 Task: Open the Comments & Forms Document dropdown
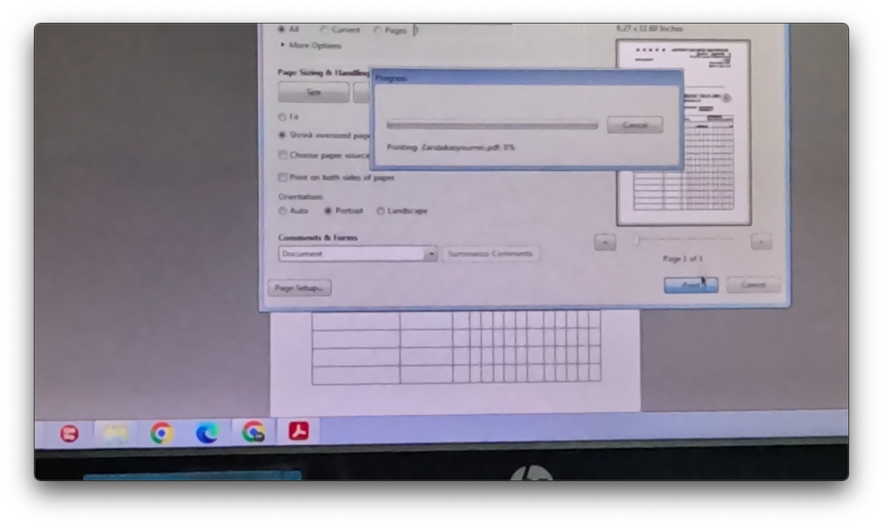pyautogui.click(x=358, y=254)
